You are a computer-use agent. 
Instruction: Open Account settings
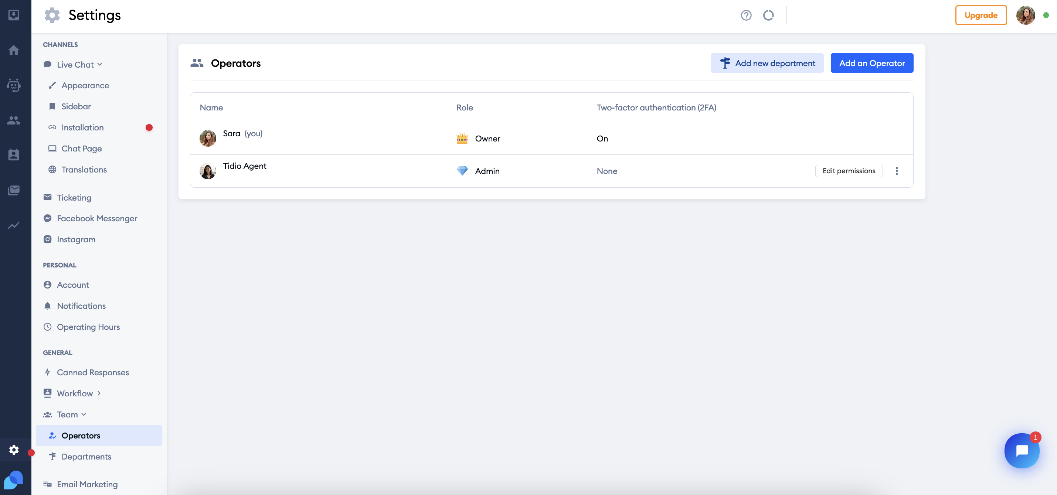click(73, 284)
